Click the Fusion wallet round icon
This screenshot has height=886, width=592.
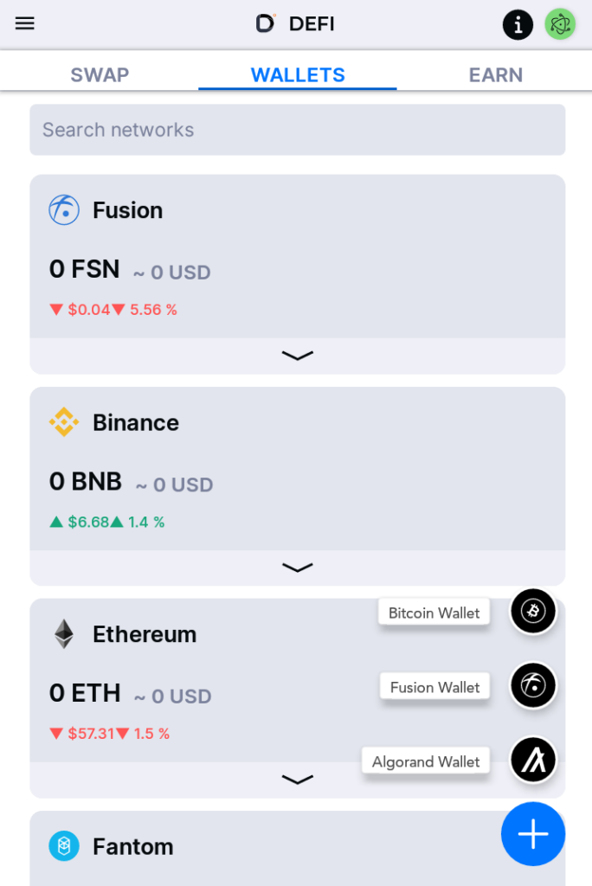click(533, 686)
